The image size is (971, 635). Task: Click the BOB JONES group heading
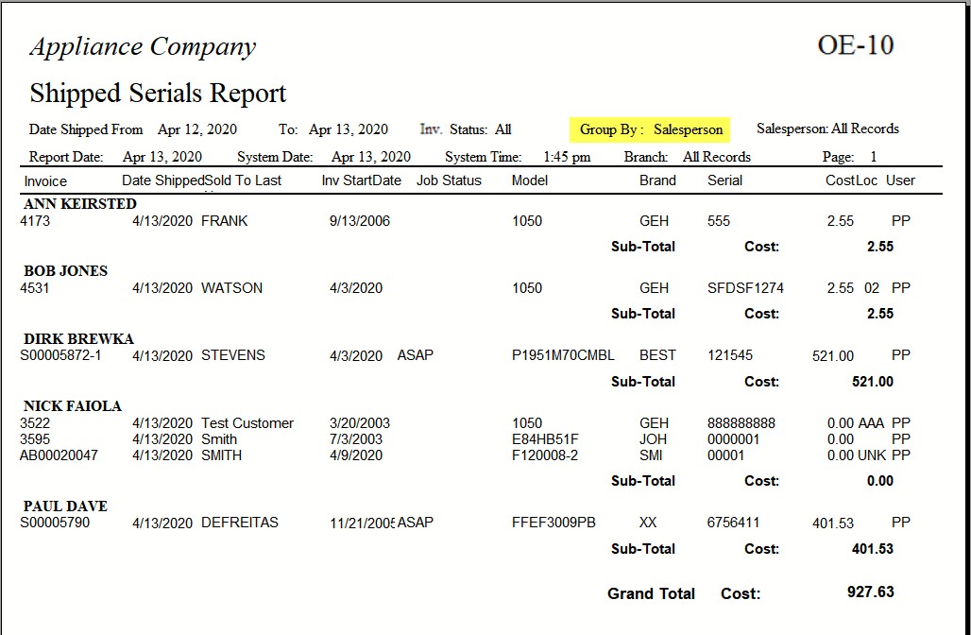(x=65, y=271)
